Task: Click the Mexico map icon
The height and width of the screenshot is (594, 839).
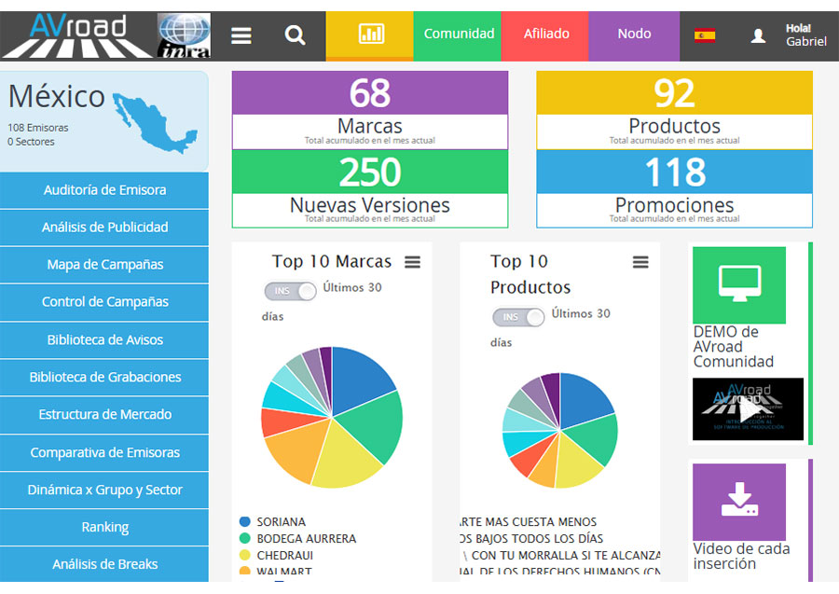Action: click(155, 123)
